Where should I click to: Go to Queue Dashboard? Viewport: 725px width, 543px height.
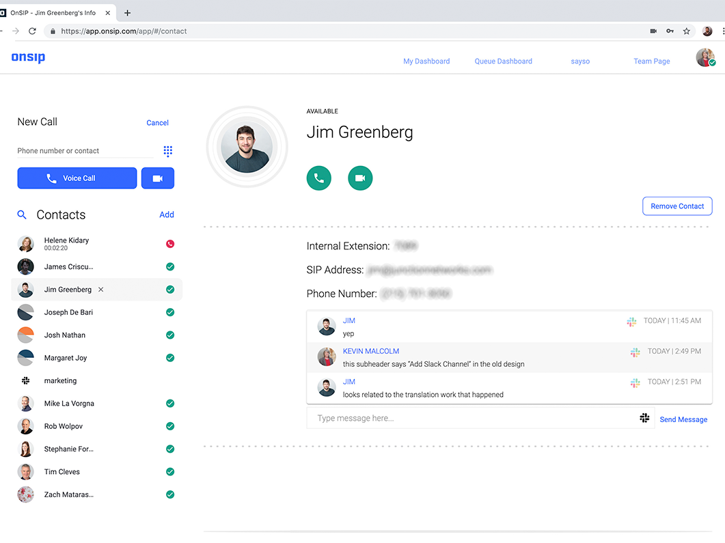(x=503, y=61)
